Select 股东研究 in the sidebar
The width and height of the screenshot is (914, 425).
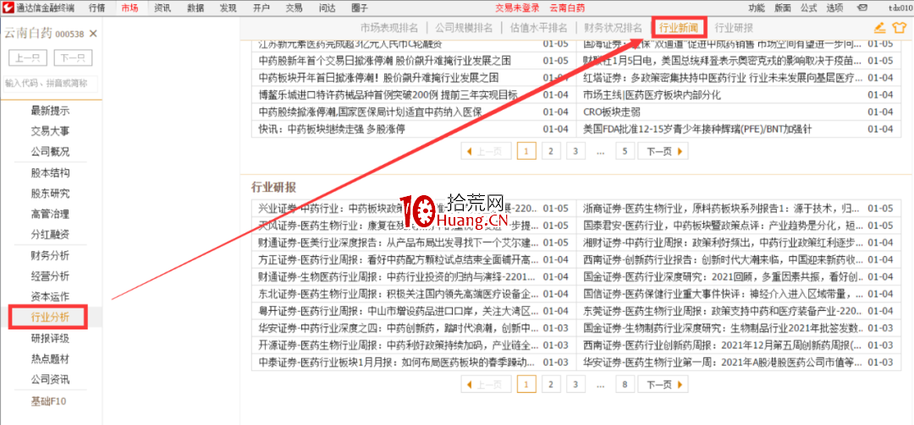[50, 193]
